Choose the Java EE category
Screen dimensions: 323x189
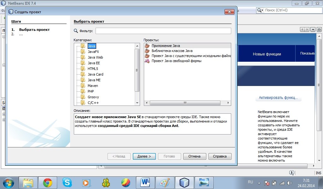(94, 63)
